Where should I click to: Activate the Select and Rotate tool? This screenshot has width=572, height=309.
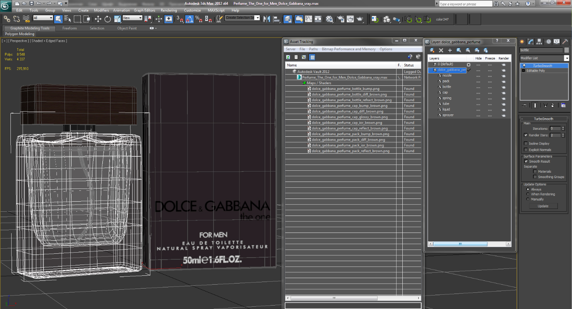coord(107,19)
